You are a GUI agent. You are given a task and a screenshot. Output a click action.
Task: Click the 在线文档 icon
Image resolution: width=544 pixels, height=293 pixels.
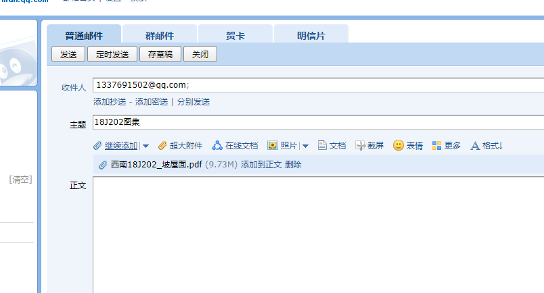[x=217, y=146]
